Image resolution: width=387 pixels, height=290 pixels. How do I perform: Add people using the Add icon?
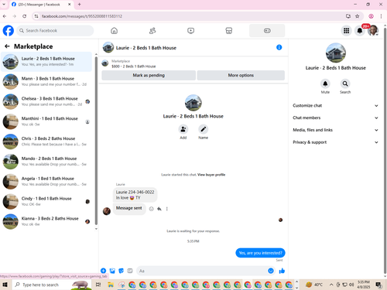183,129
